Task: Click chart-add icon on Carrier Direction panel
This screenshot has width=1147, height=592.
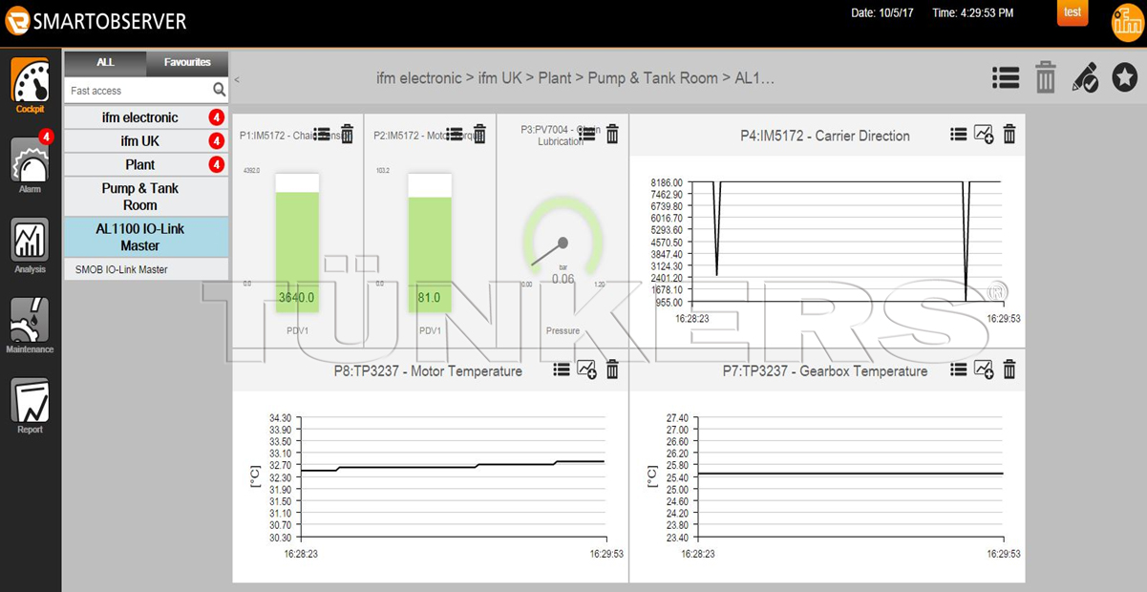Action: 984,135
